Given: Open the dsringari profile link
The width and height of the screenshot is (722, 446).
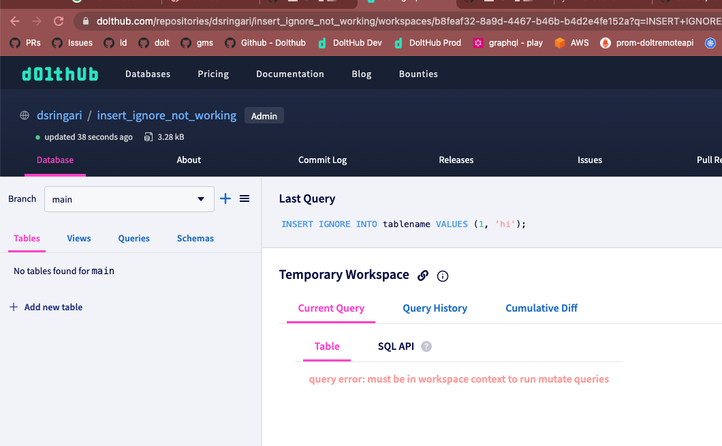Looking at the screenshot, I should coord(59,115).
